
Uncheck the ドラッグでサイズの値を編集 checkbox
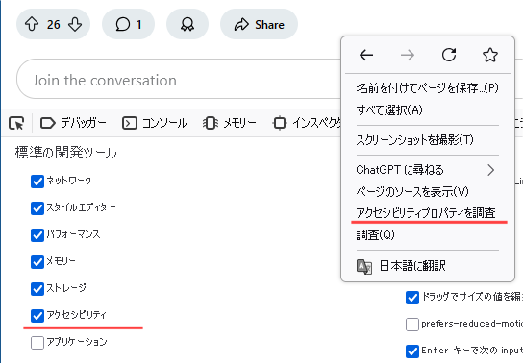point(412,298)
